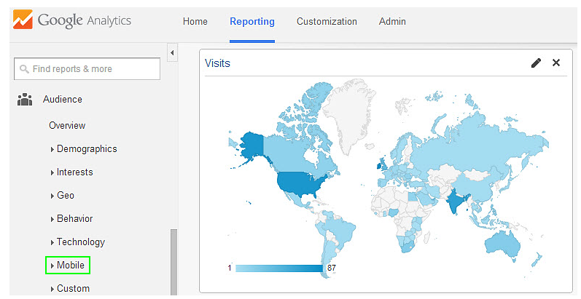The height and width of the screenshot is (299, 581).
Task: Expand the Demographics section
Action: pos(86,149)
